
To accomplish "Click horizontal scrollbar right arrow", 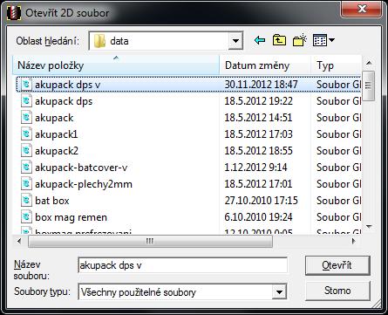I will 354,241.
